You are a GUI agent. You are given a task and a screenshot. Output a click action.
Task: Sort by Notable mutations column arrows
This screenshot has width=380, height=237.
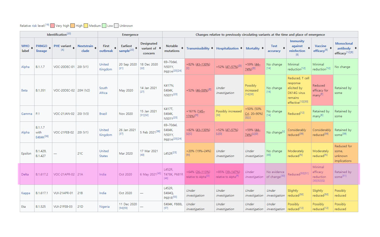[x=182, y=48]
